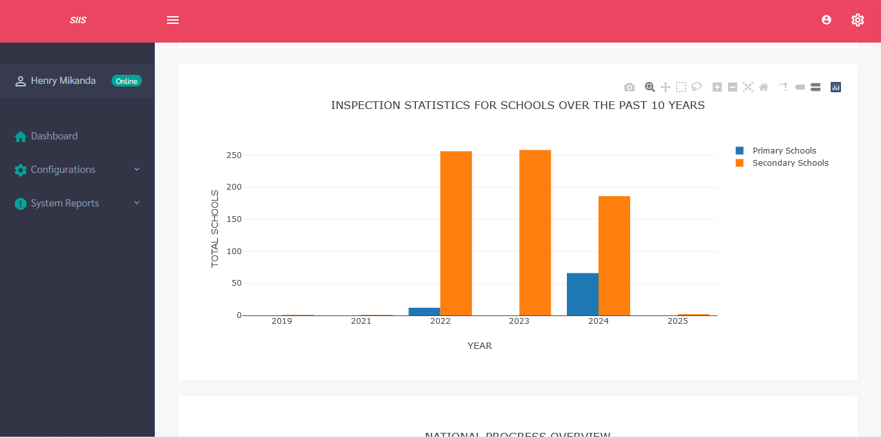Click the chart title text
The width and height of the screenshot is (881, 438).
pyautogui.click(x=518, y=105)
